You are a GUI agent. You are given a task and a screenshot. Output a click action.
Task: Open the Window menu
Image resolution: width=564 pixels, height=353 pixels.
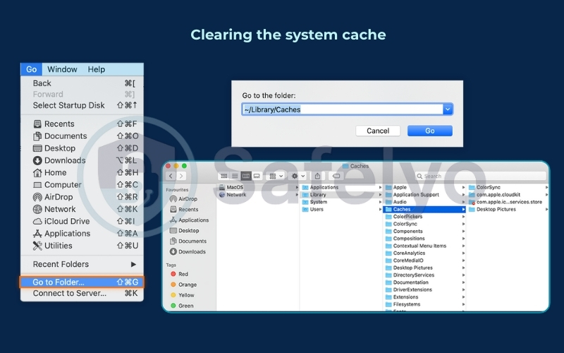point(62,69)
